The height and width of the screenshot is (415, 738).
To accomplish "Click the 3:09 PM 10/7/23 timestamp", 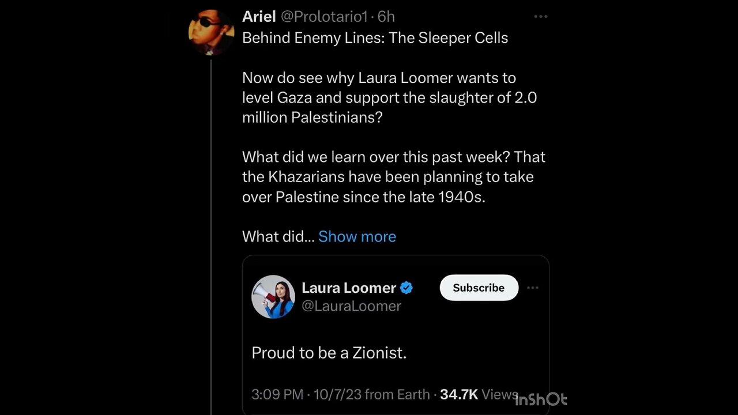I will coord(306,394).
